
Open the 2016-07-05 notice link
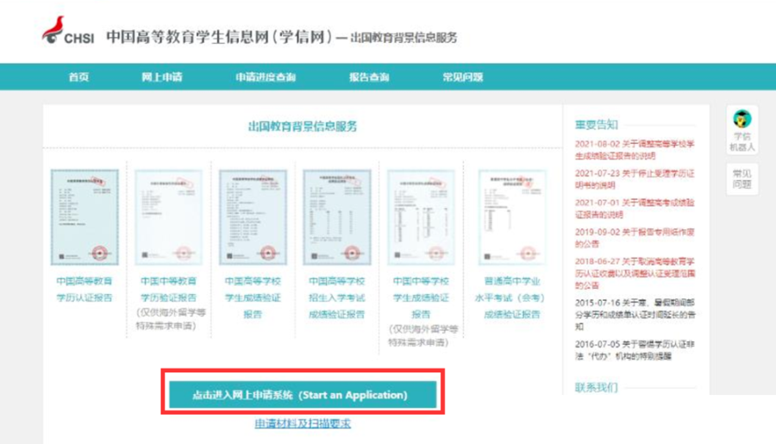click(x=635, y=350)
